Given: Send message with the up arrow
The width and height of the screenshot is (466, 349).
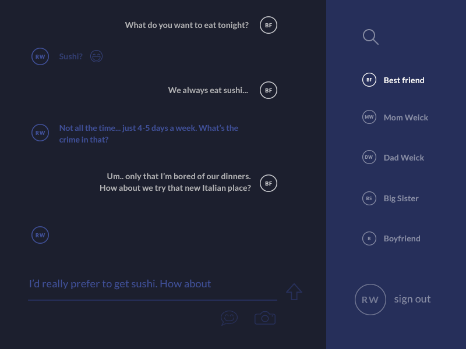Looking at the screenshot, I should (294, 291).
